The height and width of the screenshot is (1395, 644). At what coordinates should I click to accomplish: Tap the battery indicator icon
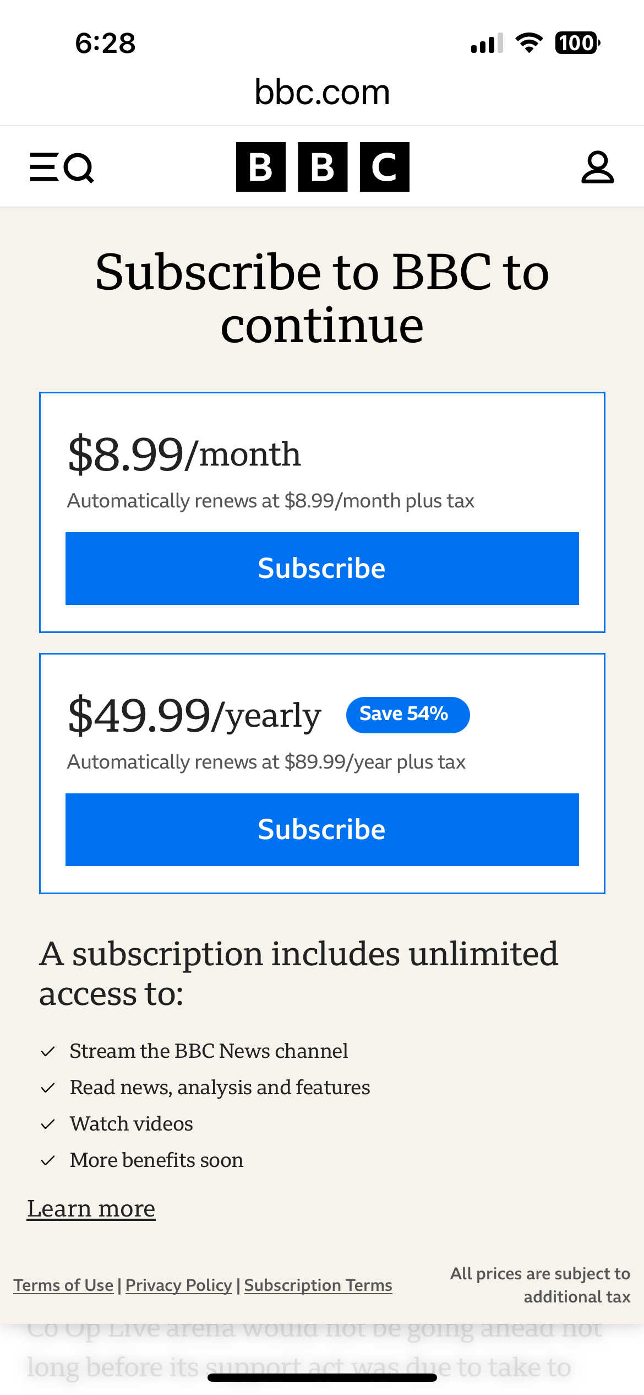(577, 43)
